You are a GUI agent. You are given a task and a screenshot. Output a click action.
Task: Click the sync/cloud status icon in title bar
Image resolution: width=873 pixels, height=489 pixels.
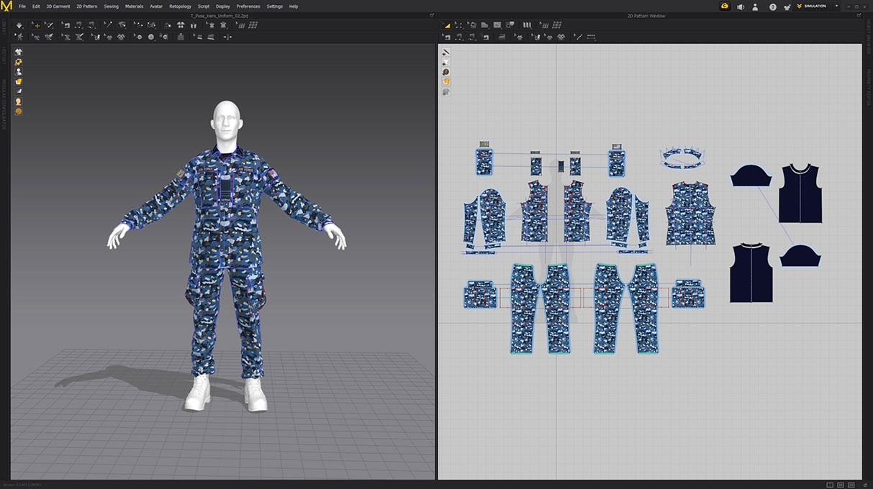[x=723, y=6]
